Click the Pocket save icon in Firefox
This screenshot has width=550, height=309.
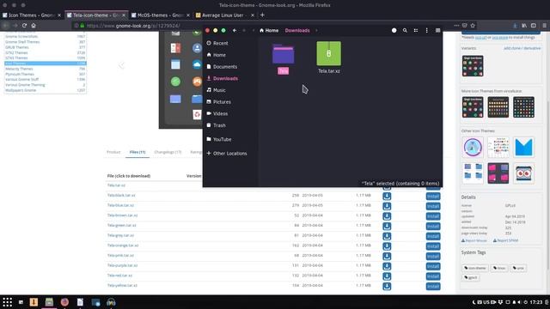pos(464,25)
